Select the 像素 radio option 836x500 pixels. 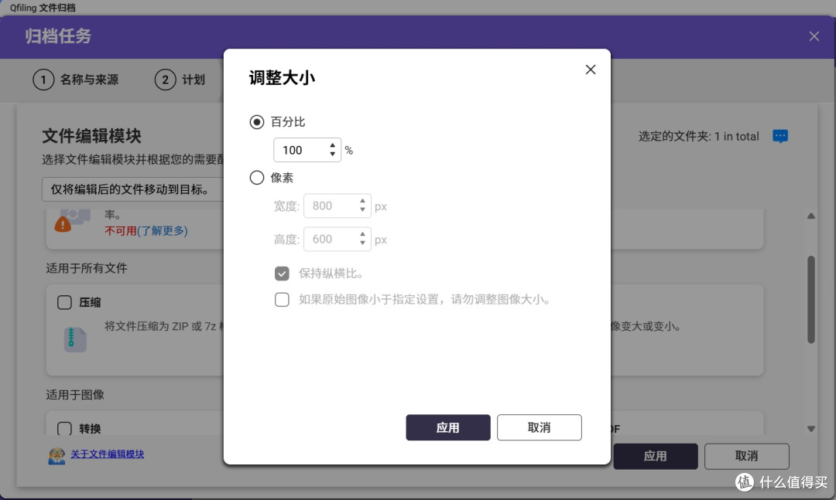(256, 177)
